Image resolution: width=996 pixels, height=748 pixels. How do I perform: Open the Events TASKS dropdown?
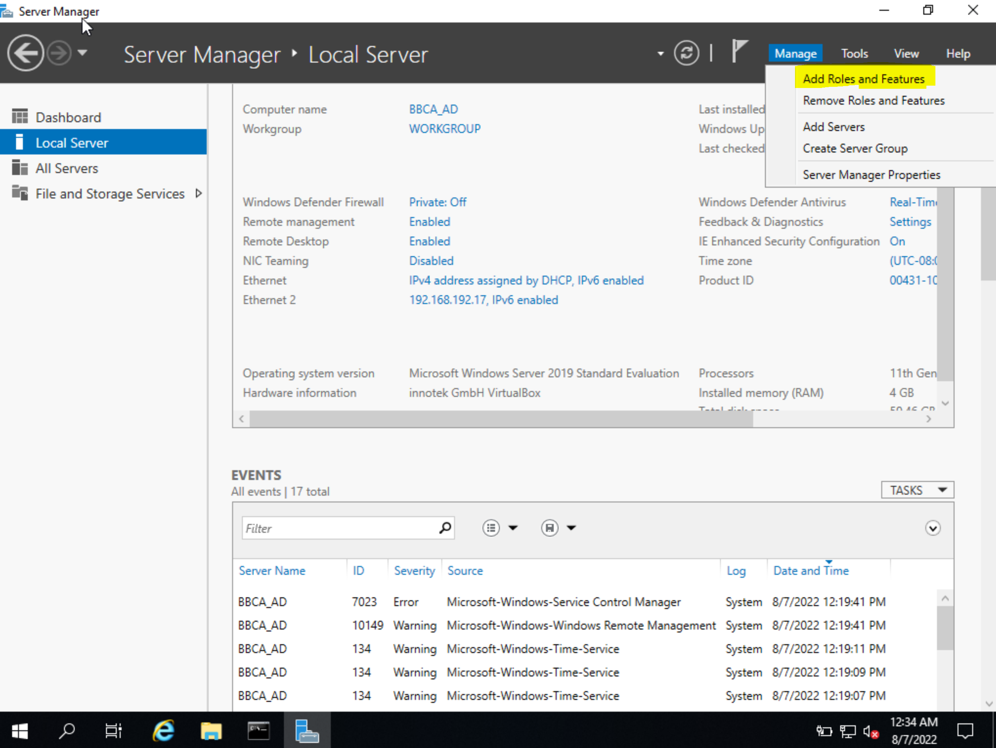917,490
